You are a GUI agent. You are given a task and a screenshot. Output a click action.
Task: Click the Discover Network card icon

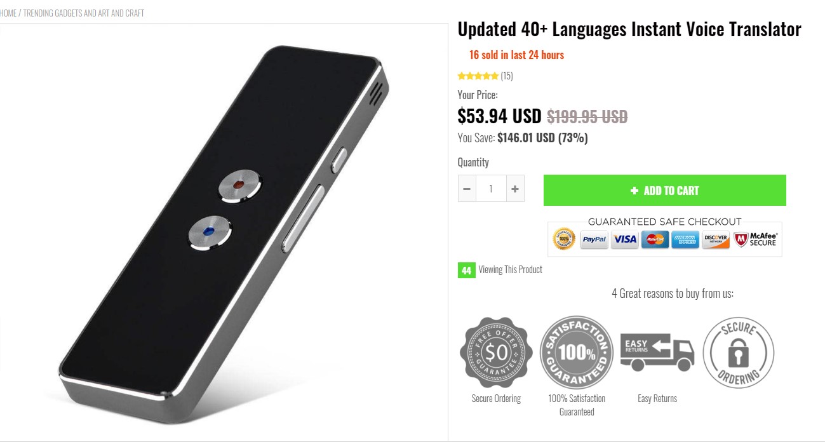click(716, 239)
